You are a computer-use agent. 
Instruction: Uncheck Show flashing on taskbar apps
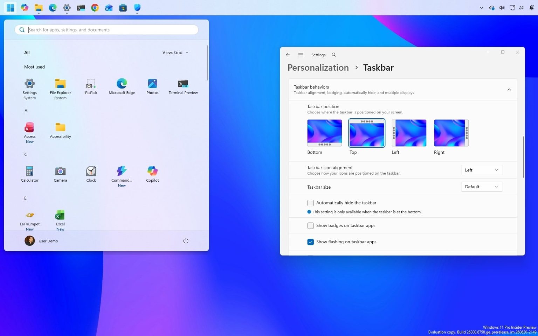click(x=310, y=242)
